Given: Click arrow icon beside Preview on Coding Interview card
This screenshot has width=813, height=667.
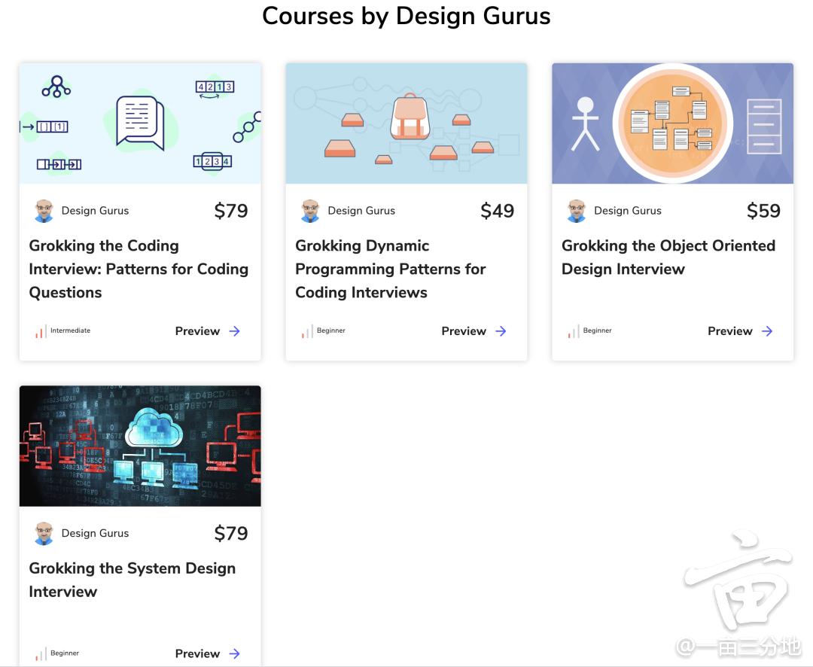Looking at the screenshot, I should [x=234, y=331].
